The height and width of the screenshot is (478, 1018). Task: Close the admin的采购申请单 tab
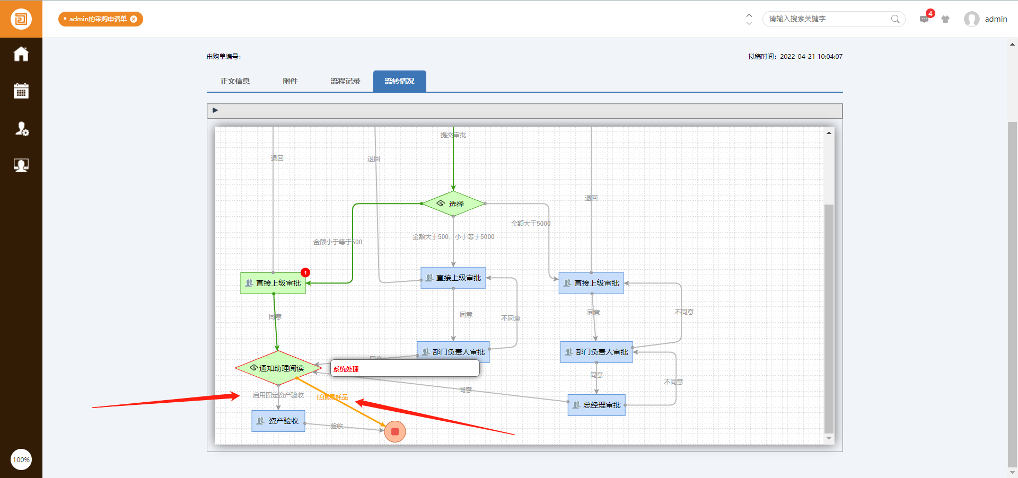tap(134, 19)
